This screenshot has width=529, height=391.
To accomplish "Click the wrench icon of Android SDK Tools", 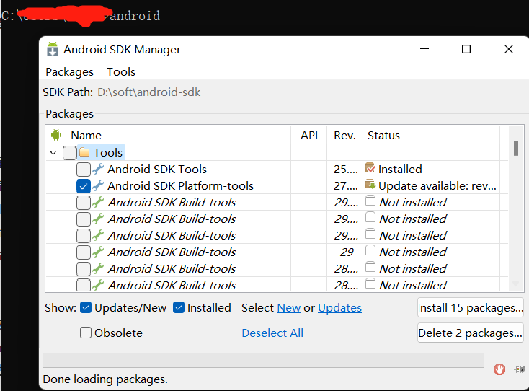I will click(98, 169).
